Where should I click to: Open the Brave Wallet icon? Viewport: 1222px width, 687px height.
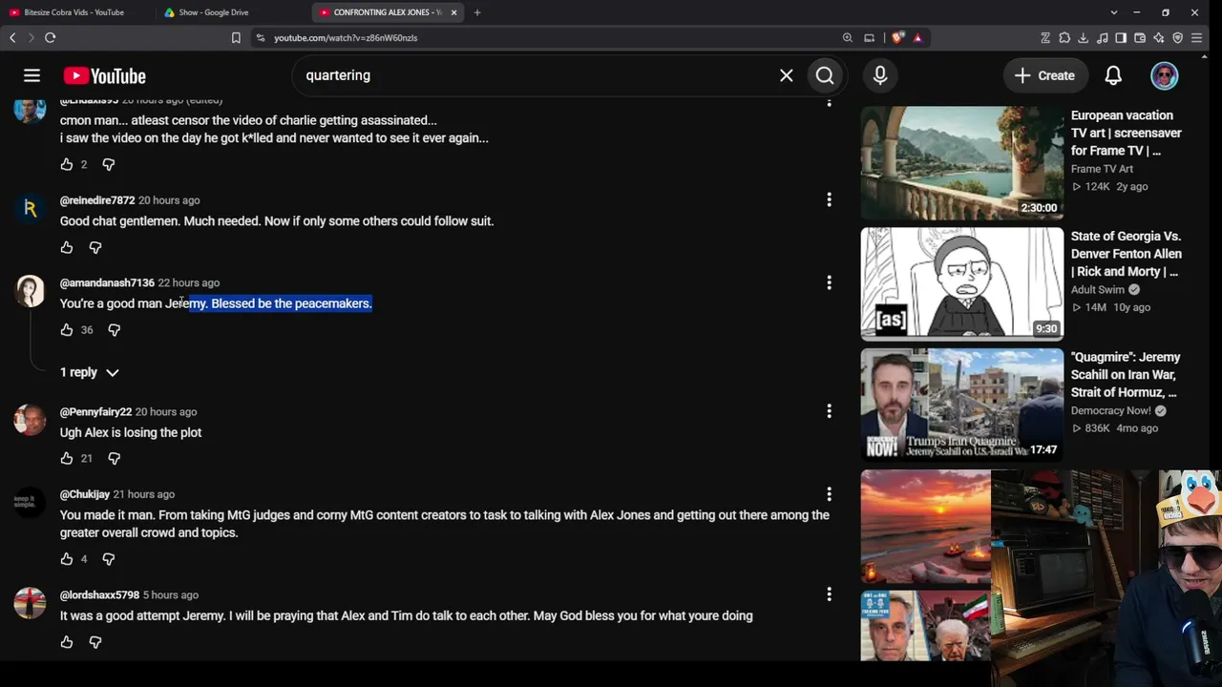click(1140, 38)
